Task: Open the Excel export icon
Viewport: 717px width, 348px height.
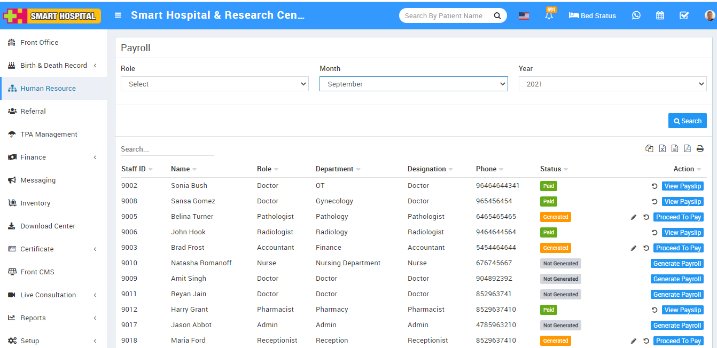Action: point(662,148)
